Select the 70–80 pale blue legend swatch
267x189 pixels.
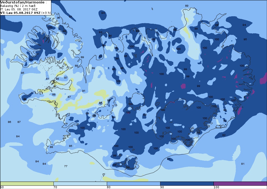pos(80,184)
